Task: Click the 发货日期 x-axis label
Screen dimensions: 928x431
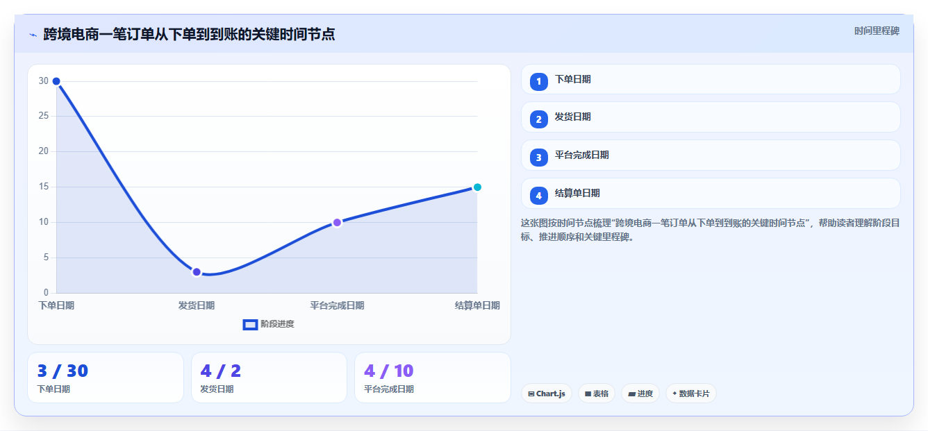Action: [x=197, y=305]
